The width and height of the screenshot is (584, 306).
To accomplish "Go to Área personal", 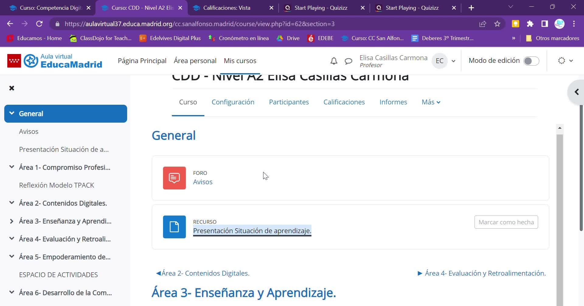I will [195, 61].
